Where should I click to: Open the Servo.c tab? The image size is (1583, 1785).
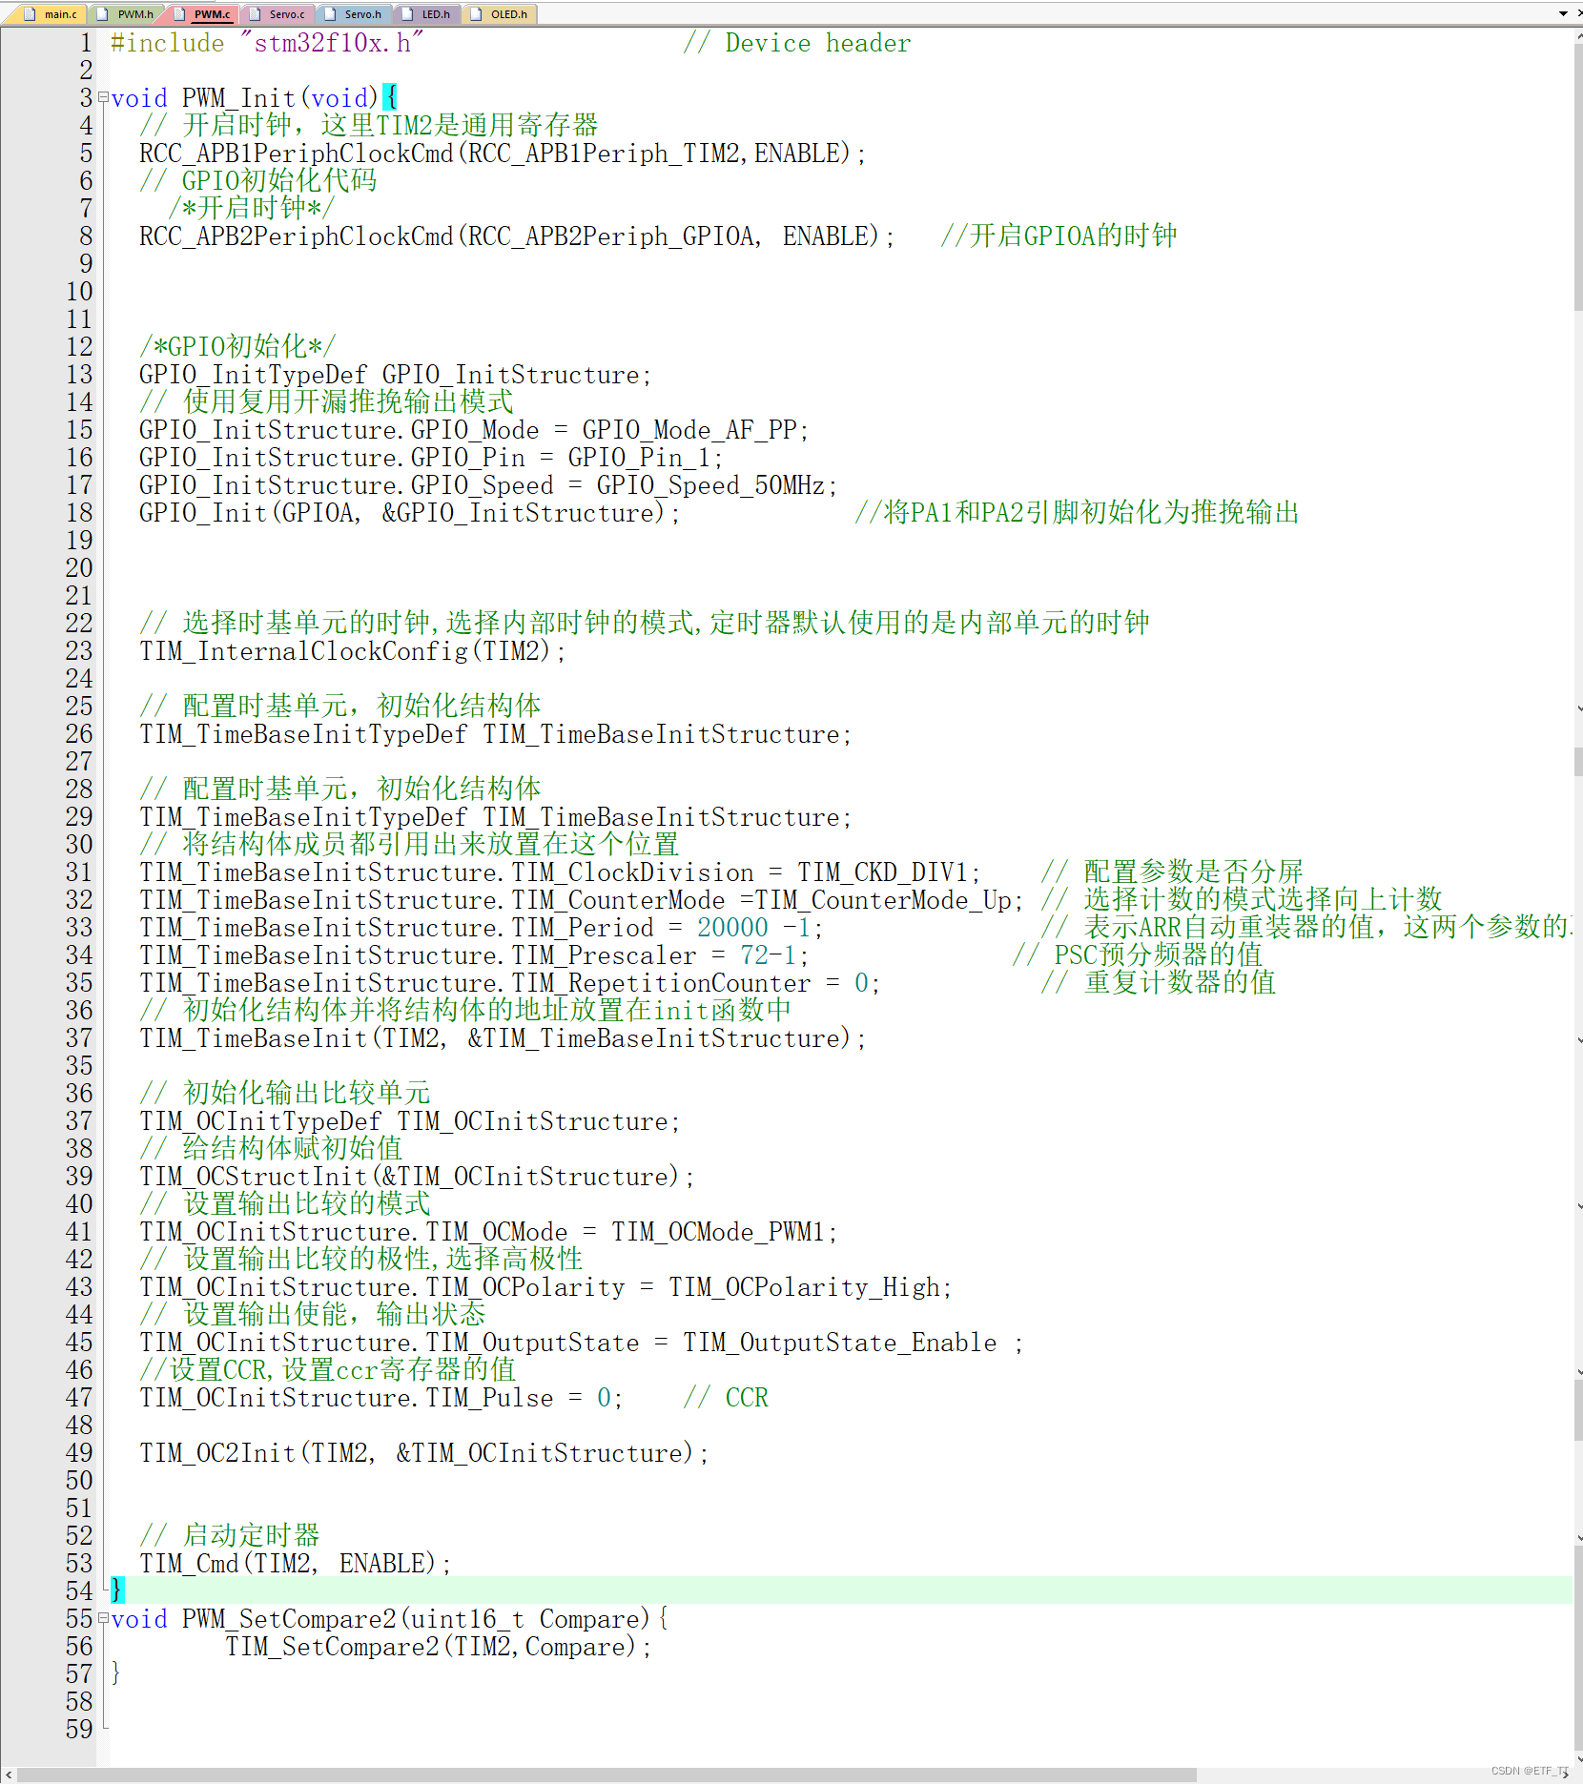point(278,13)
